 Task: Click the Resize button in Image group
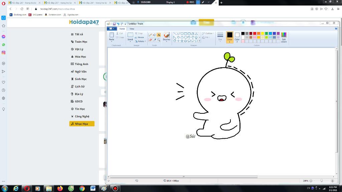click(x=139, y=37)
